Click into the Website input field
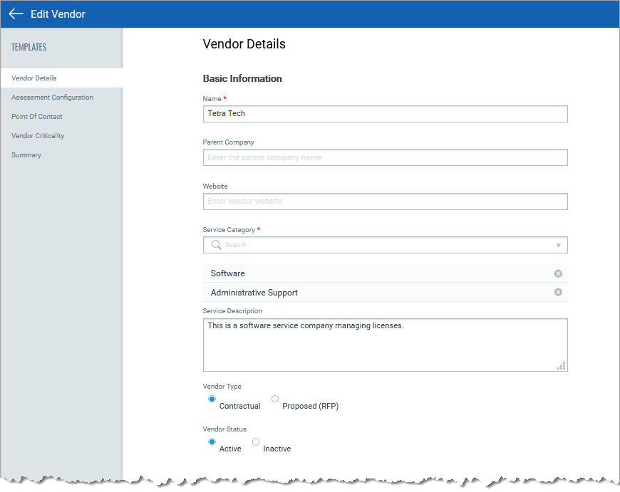Viewport: 620px width, 492px height. (385, 201)
